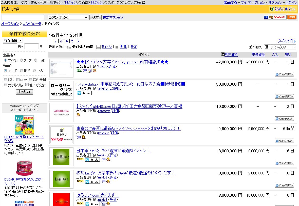Open the 並べ替え sort dropdown
This screenshot has height=206, width=299.
click(280, 47)
